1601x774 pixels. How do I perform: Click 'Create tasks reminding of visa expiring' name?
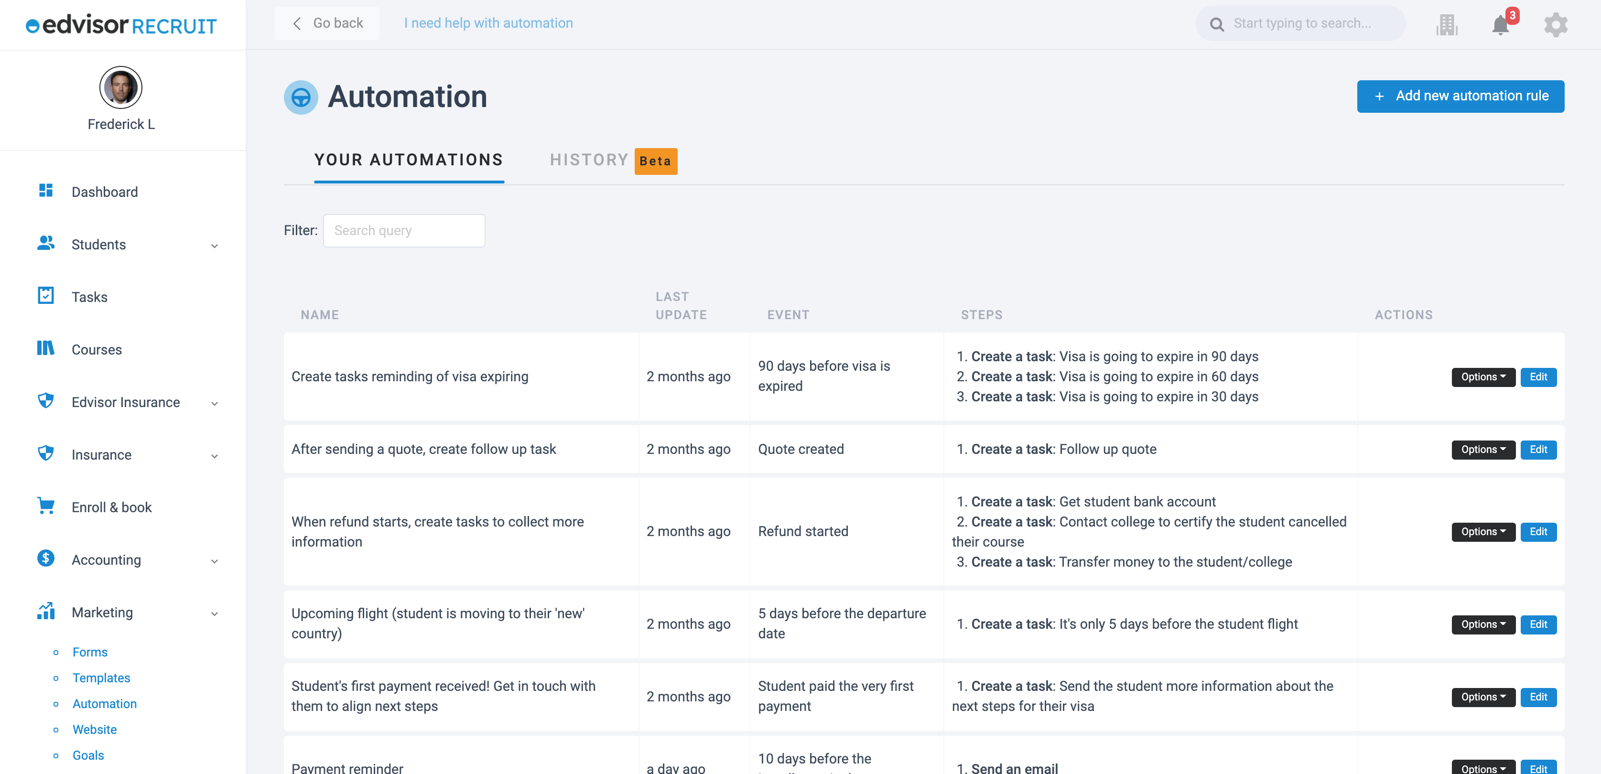point(410,377)
